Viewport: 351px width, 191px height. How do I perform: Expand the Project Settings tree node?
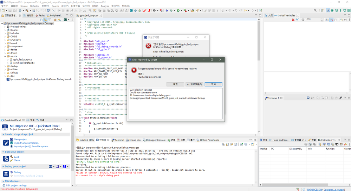(x=5, y=27)
